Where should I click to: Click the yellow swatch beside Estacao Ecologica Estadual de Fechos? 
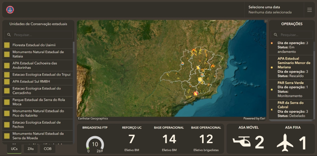(7, 125)
